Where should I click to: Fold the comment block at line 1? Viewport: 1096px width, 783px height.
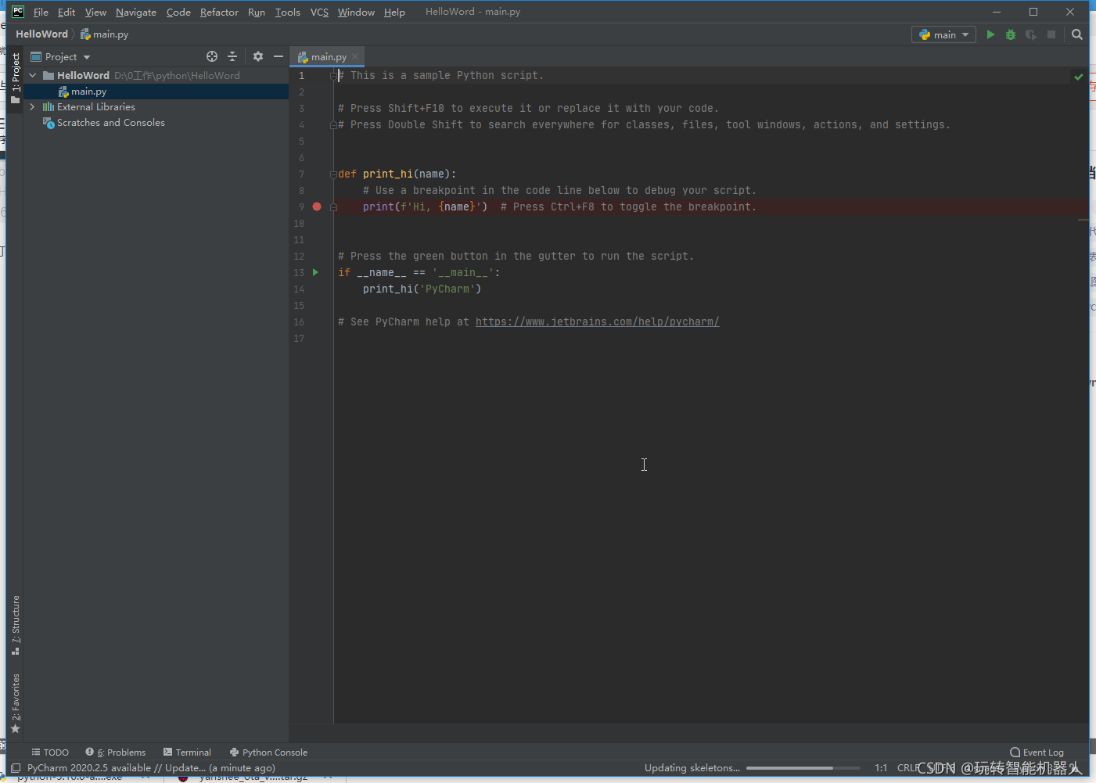click(x=333, y=75)
